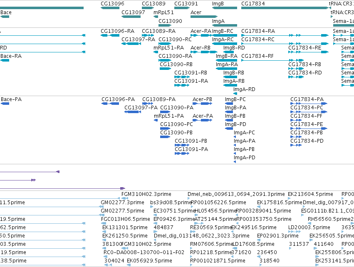Click the CG13096-RA transcript label
354x267 pixels.
click(x=117, y=31)
